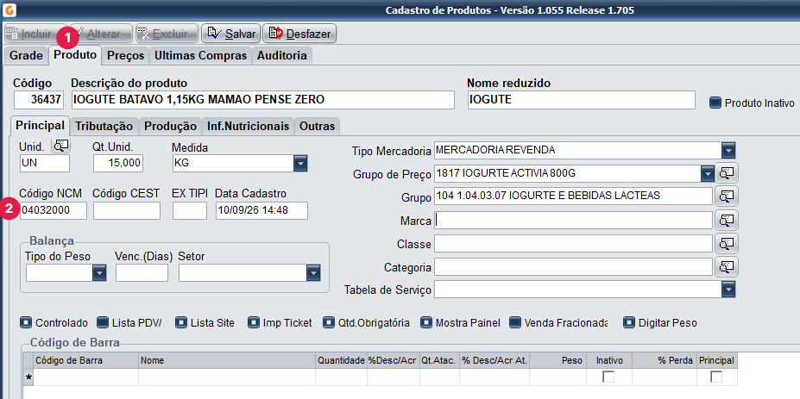Click the Descrição do produto field
800x399 pixels.
pyautogui.click(x=262, y=100)
